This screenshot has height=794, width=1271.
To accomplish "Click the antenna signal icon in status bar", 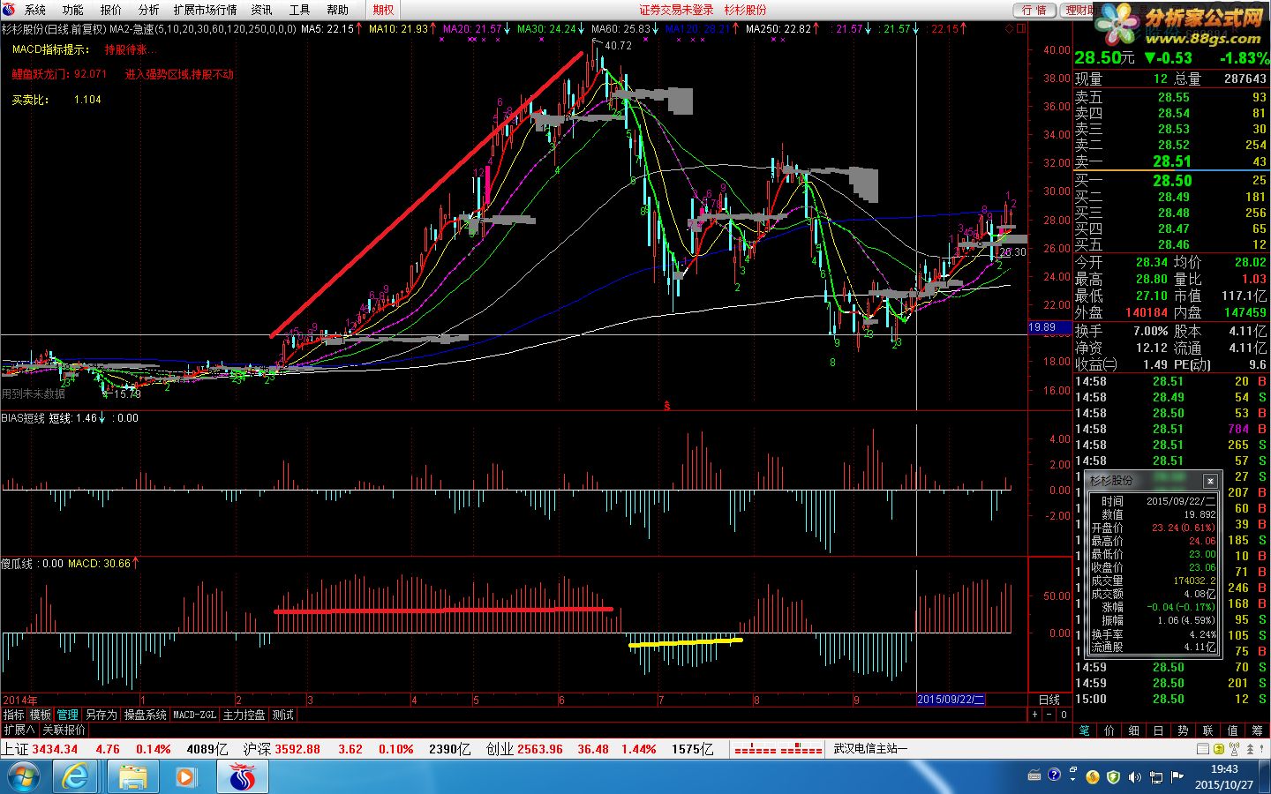I will 1233,749.
